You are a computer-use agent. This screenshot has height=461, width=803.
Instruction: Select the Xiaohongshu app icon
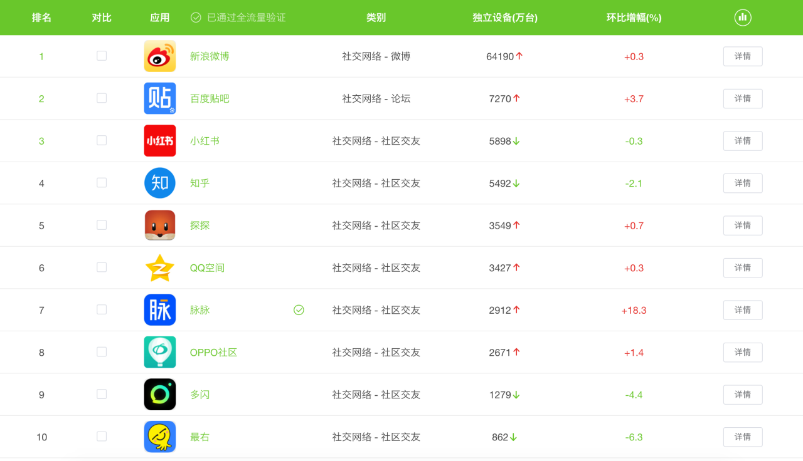pos(160,140)
